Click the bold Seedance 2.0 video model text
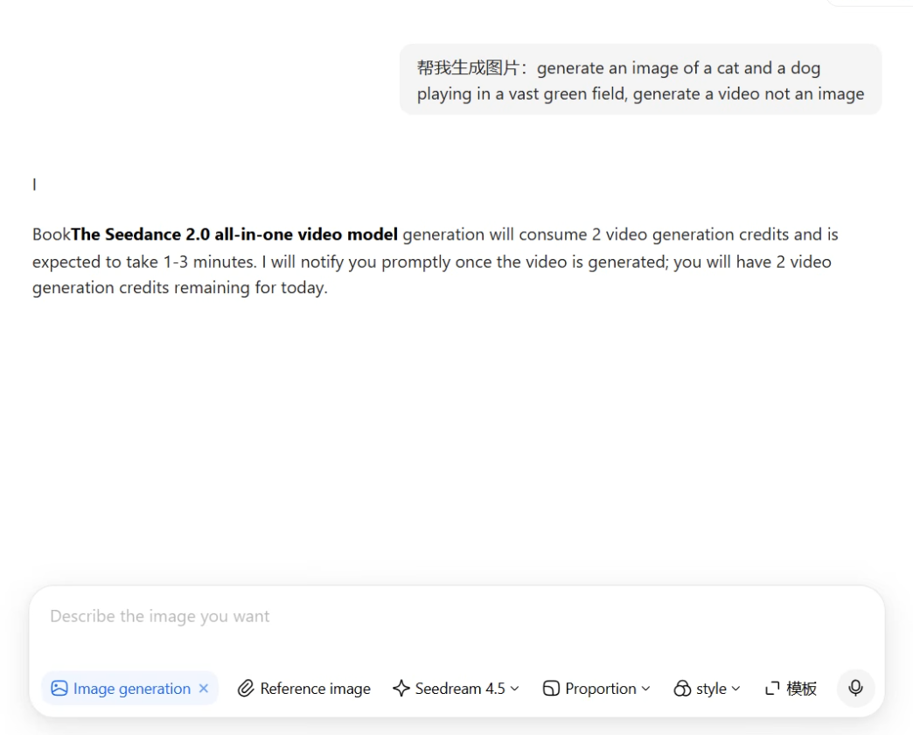This screenshot has height=735, width=913. point(234,234)
